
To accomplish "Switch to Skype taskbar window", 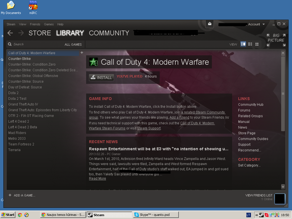I will click(156, 215).
